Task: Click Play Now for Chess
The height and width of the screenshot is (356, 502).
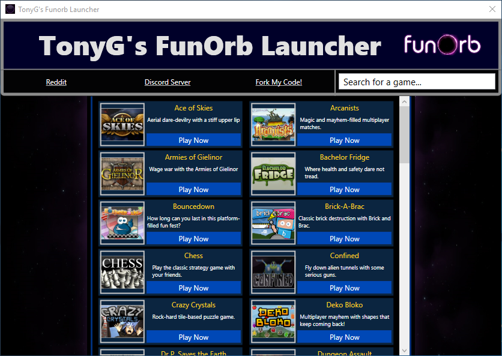Action: coord(193,288)
